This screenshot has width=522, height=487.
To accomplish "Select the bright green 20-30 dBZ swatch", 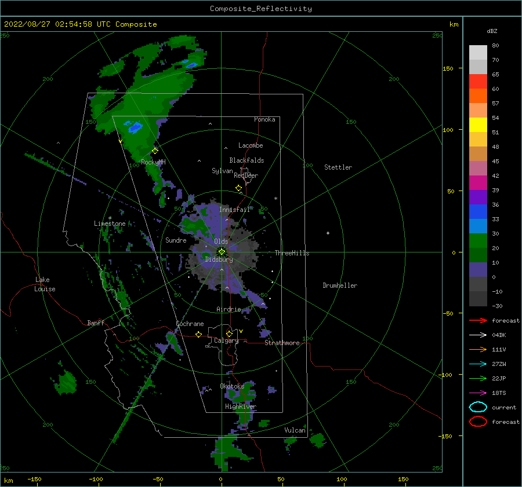I will pyautogui.click(x=478, y=241).
